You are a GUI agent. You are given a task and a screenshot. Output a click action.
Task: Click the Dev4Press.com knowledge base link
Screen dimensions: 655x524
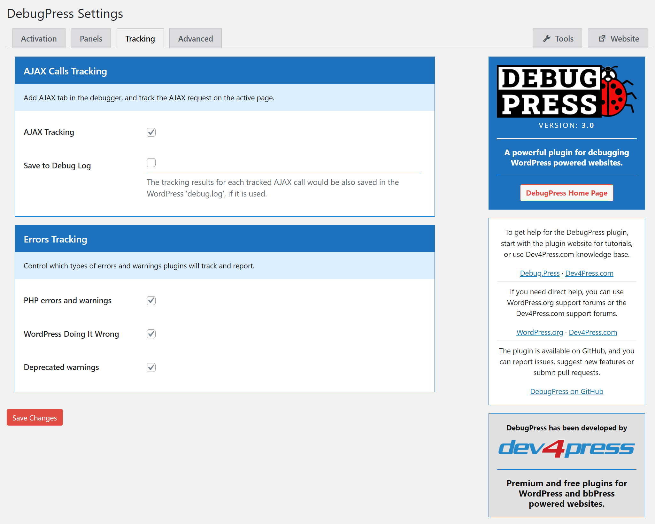pos(589,274)
